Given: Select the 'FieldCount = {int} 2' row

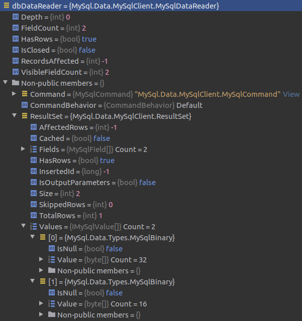Looking at the screenshot, I should [x=53, y=28].
